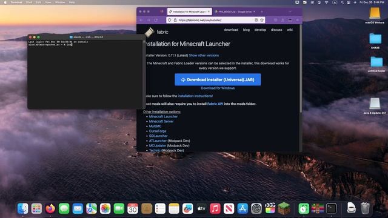The height and width of the screenshot is (218, 388).
Task: Open System Settings gear in dock
Action: click(x=256, y=208)
